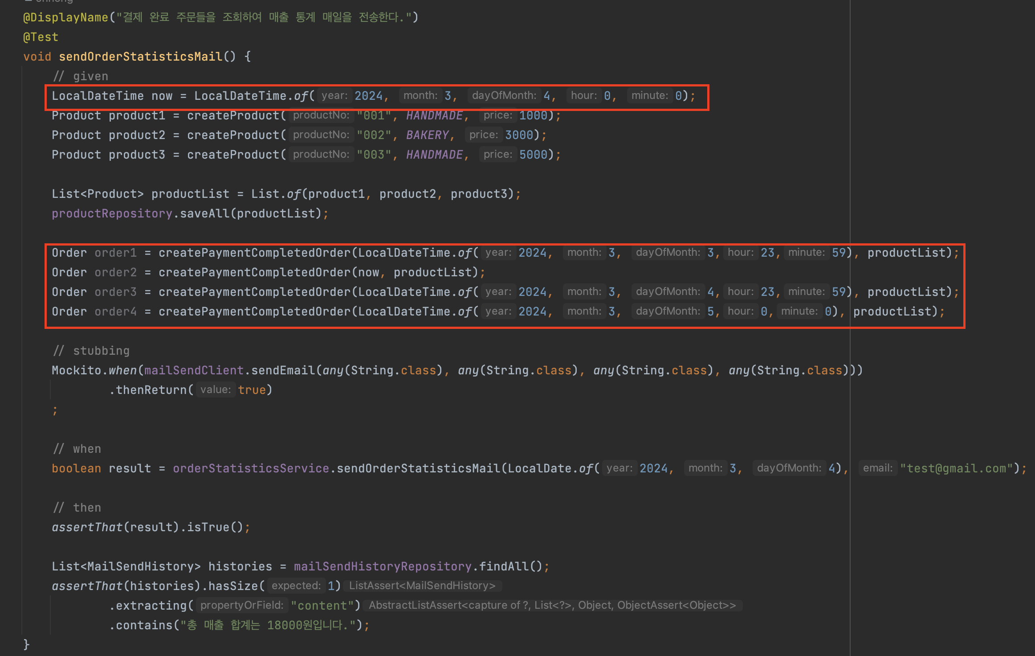Click mailSendHistoryRepository reference
Screen dimensions: 1035x656
tap(382, 566)
